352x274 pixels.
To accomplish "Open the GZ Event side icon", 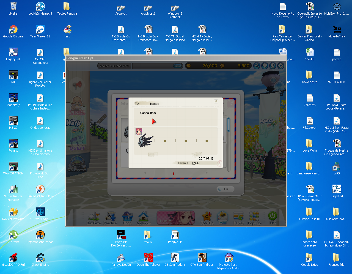I will point(77,164).
